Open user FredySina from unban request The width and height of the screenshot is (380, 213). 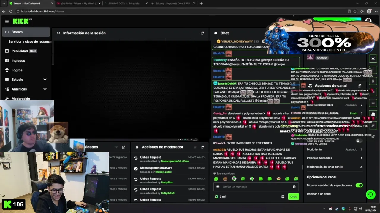point(167,183)
